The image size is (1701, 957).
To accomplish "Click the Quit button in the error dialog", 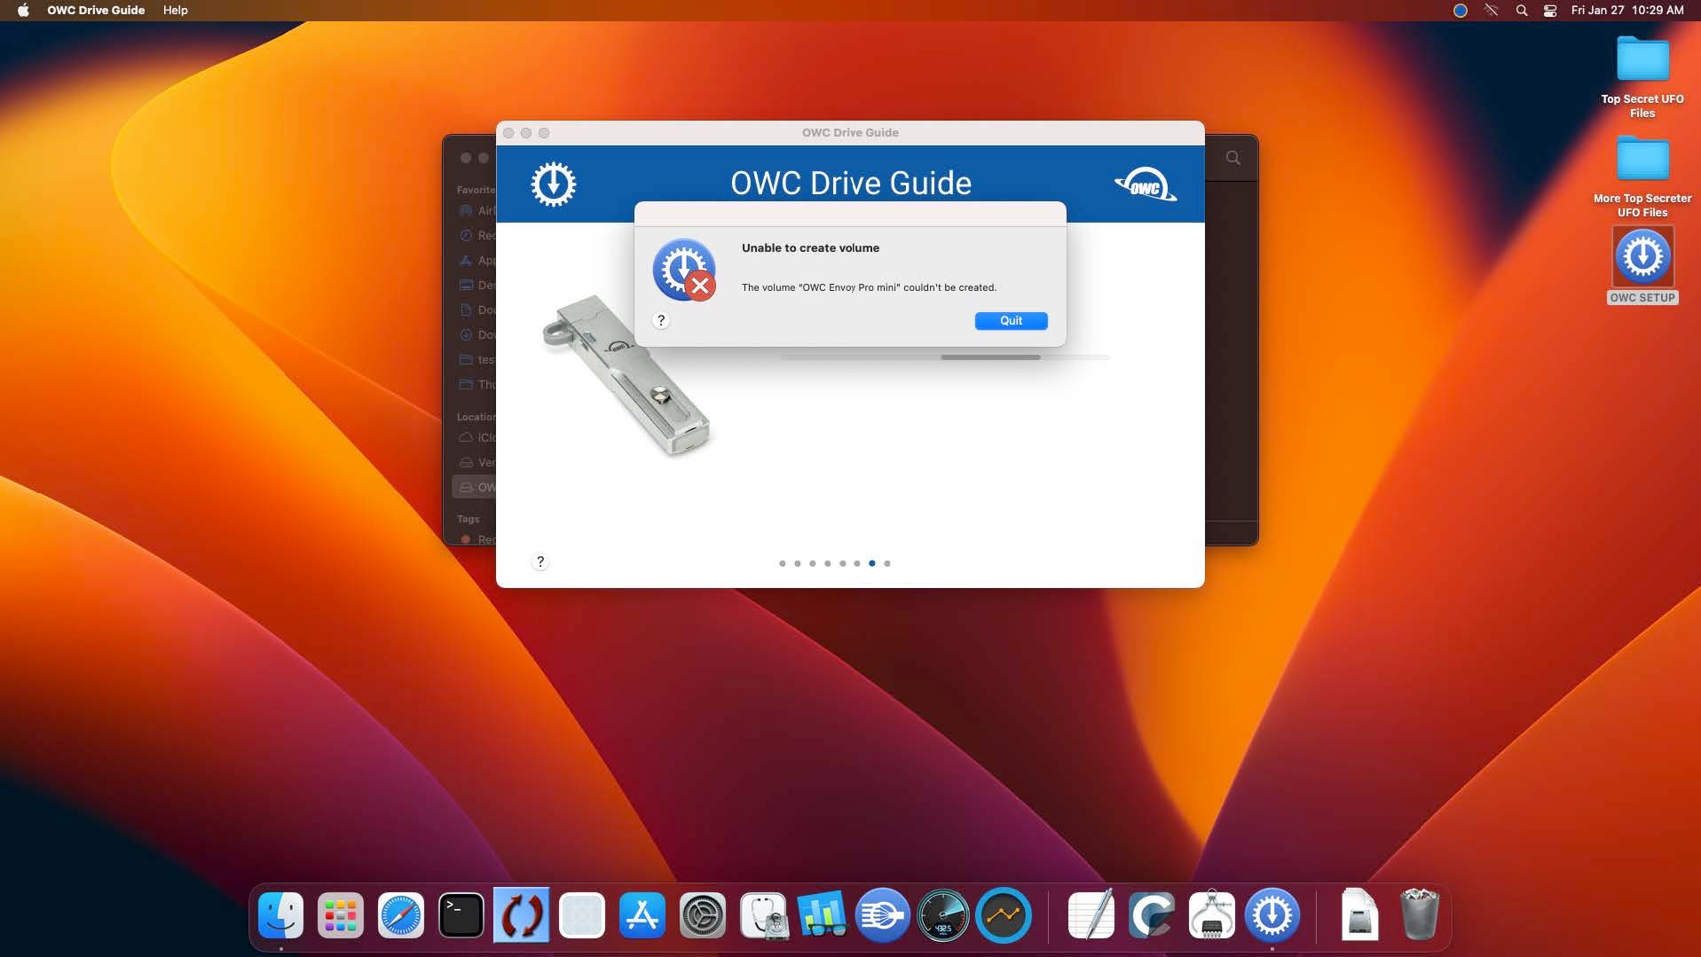I will coord(1011,321).
